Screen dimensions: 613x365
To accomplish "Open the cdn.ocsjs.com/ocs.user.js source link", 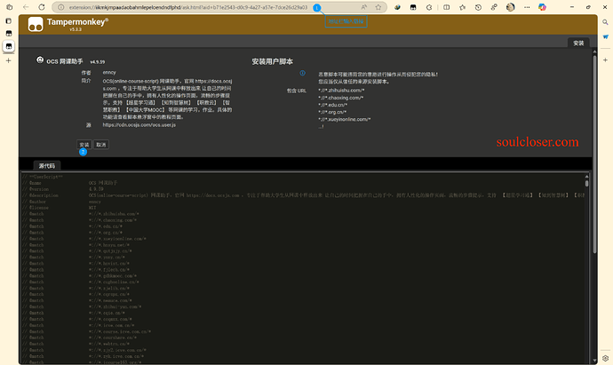I will 139,125.
